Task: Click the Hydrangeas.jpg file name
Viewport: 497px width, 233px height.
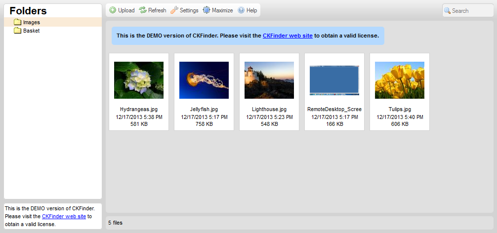Action: click(x=139, y=109)
